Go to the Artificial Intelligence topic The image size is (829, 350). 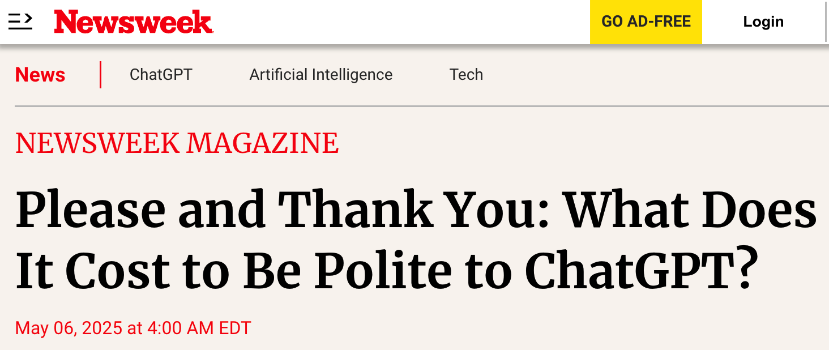click(321, 75)
